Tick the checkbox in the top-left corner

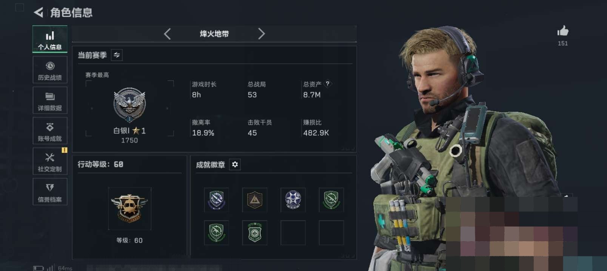20,7
